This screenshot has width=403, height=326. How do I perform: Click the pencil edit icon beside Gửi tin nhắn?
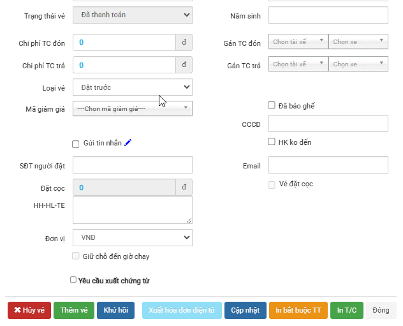point(128,143)
